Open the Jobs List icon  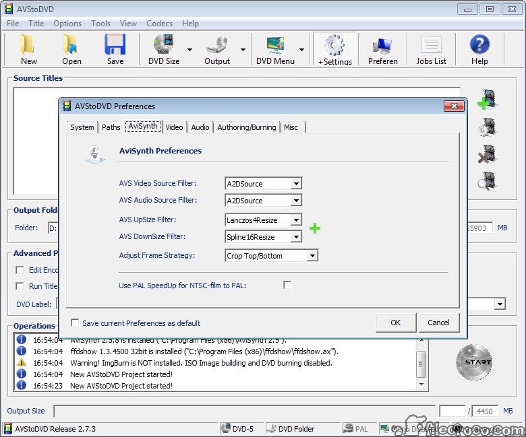pyautogui.click(x=431, y=45)
